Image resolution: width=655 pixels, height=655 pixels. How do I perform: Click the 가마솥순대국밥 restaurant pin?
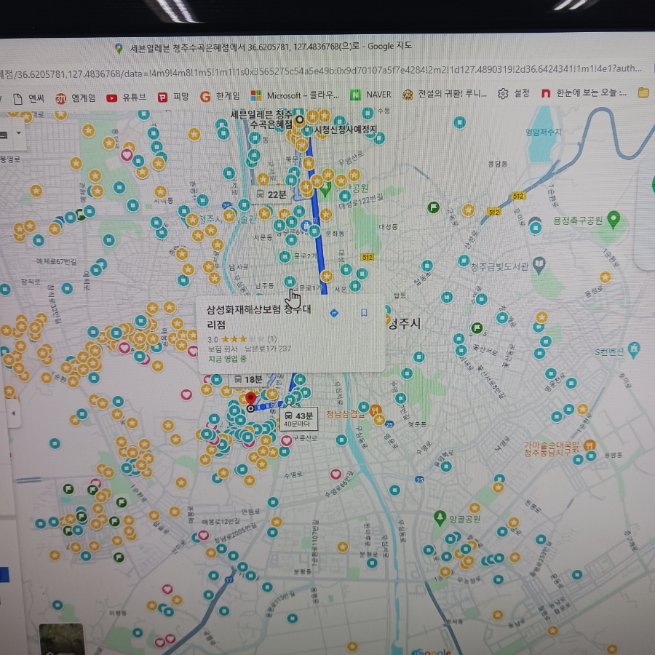[589, 445]
